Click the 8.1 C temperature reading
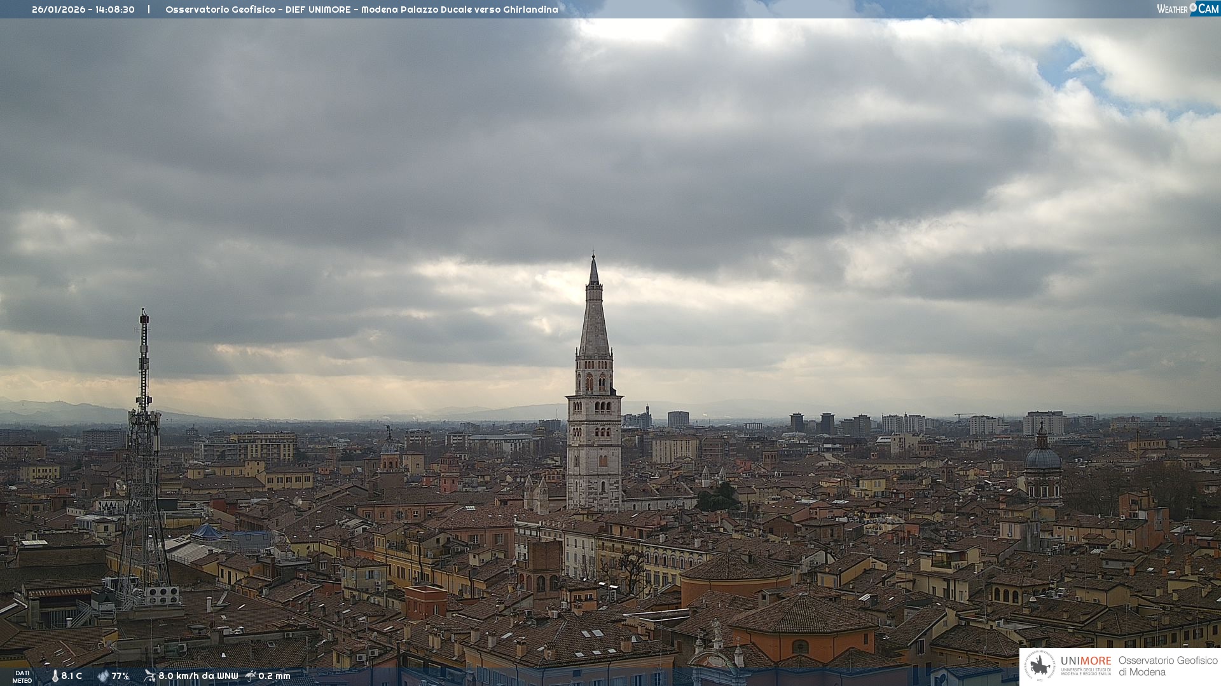Image resolution: width=1221 pixels, height=686 pixels. tap(71, 676)
